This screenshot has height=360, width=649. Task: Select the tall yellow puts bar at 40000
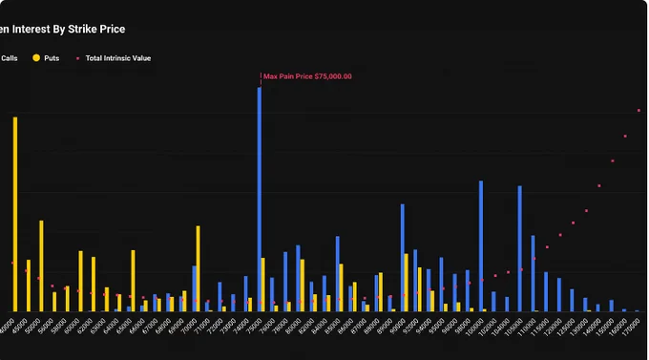(x=15, y=214)
